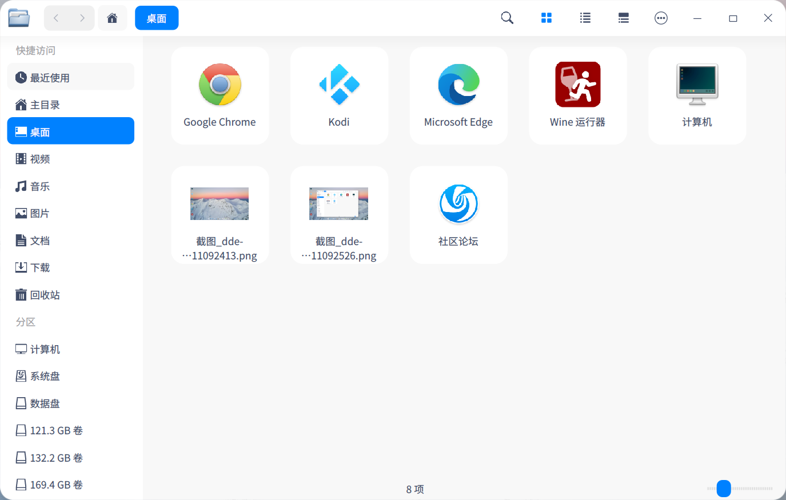Click the 8 项 status bar text
The height and width of the screenshot is (500, 786).
point(415,489)
